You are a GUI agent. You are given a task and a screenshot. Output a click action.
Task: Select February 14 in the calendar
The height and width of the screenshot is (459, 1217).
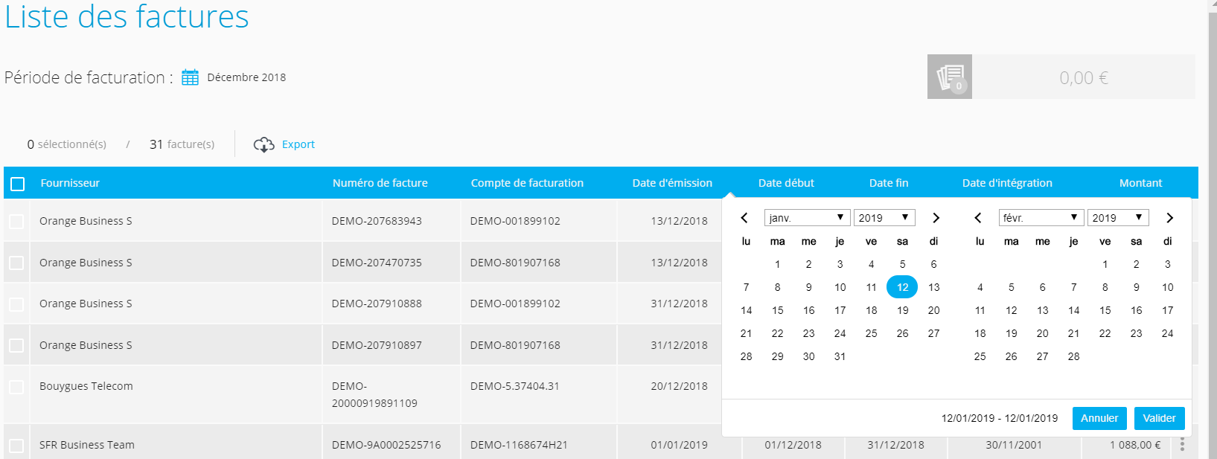[x=1073, y=310]
